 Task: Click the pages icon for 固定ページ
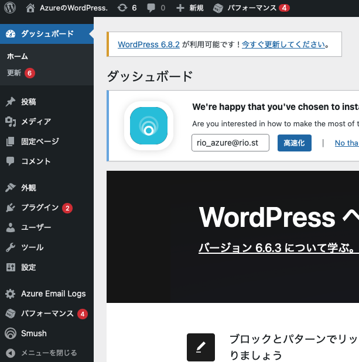[x=11, y=142]
